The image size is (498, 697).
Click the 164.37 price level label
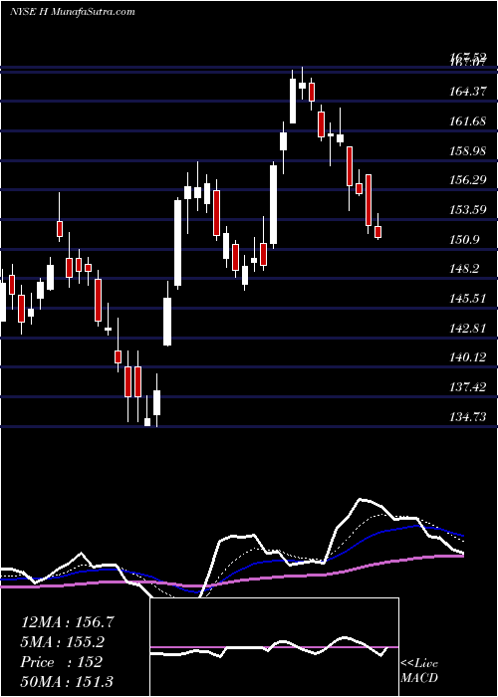pos(468,92)
